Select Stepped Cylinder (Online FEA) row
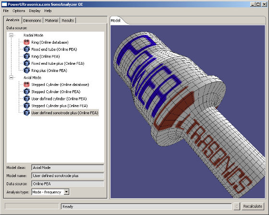 pyautogui.click(x=56, y=92)
